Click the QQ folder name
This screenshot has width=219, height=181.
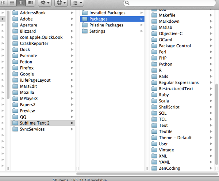[x=23, y=117]
